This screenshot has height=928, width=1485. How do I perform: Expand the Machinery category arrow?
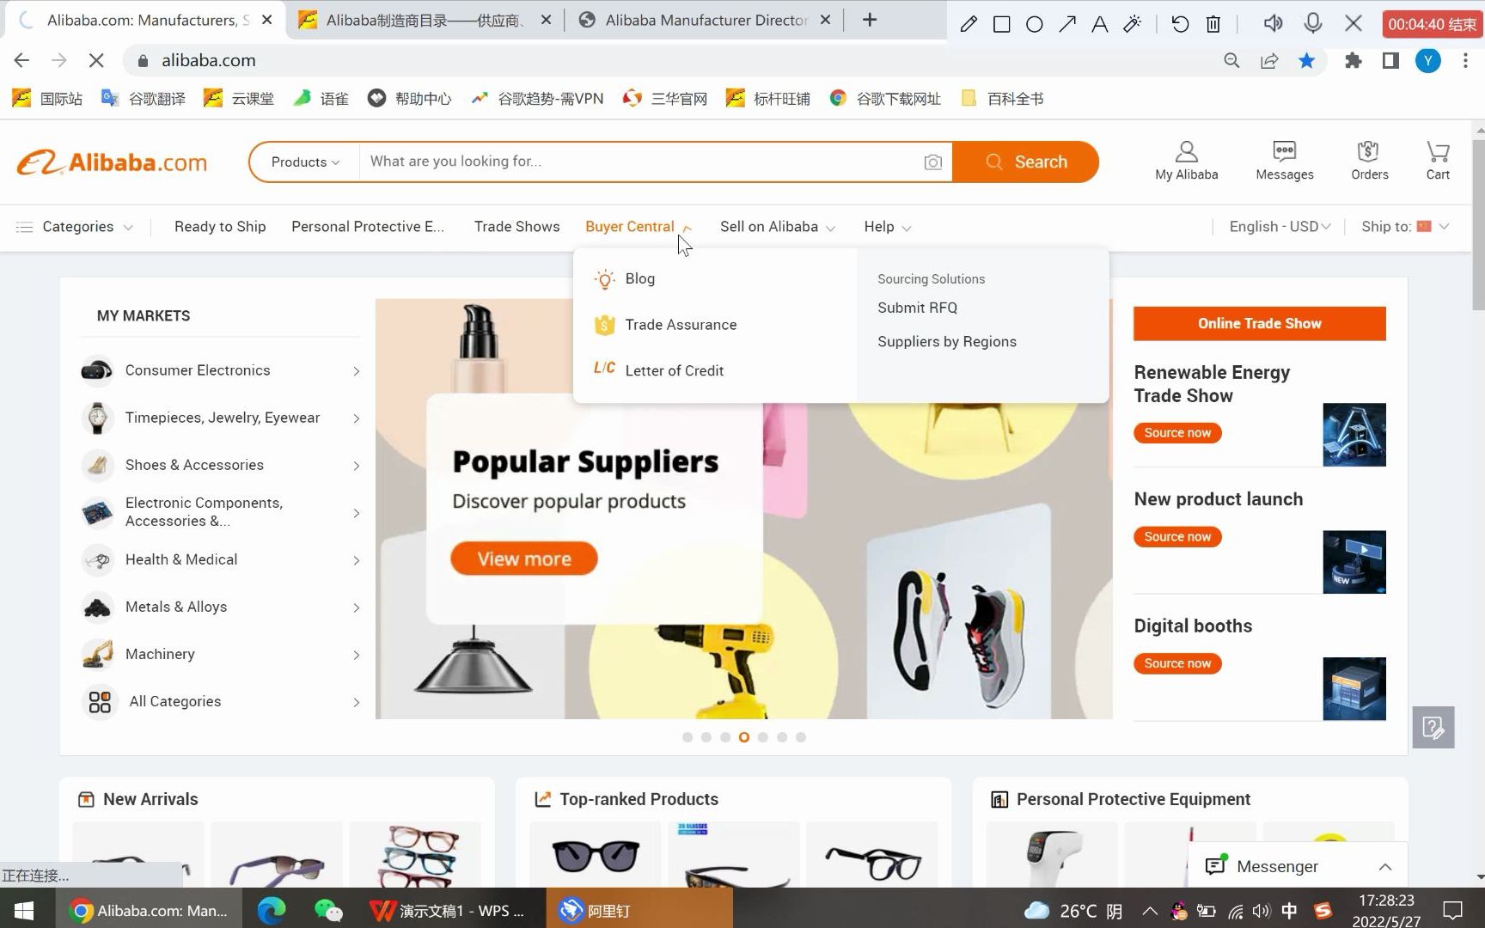[x=356, y=655]
